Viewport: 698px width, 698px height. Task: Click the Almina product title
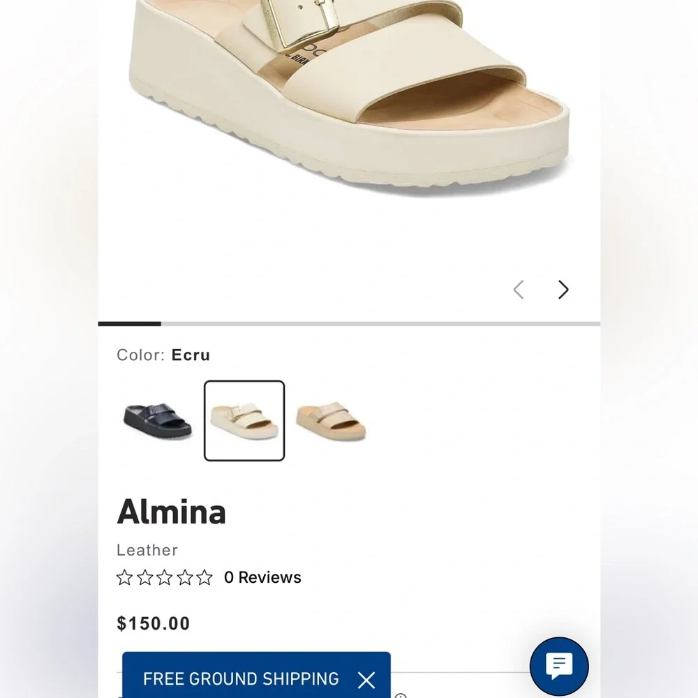tap(171, 512)
